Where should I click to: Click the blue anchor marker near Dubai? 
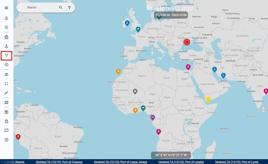coord(223,75)
